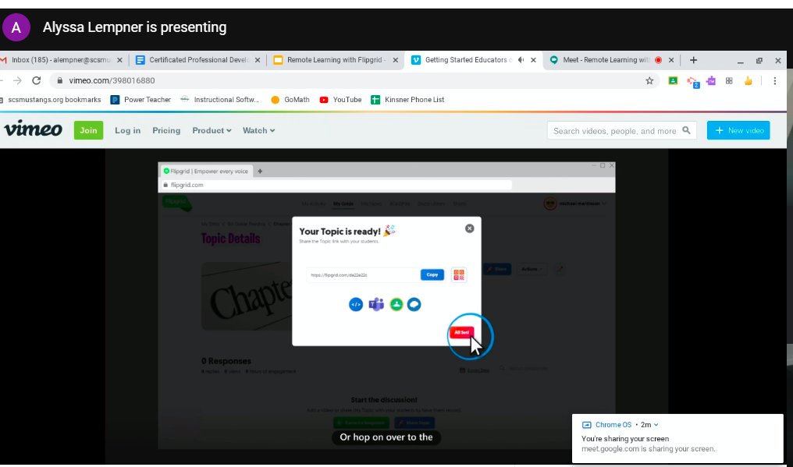
Task: Open the grid view extension icon
Action: (x=729, y=80)
